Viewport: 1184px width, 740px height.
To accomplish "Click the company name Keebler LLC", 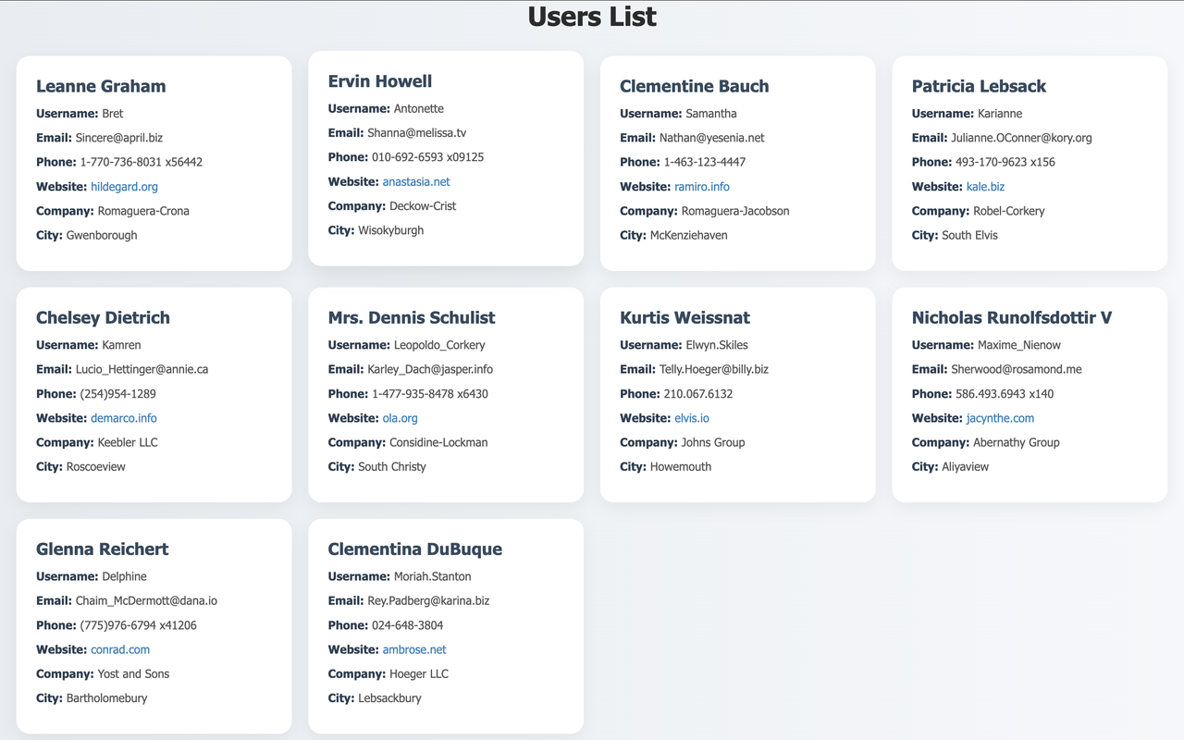I will click(128, 442).
